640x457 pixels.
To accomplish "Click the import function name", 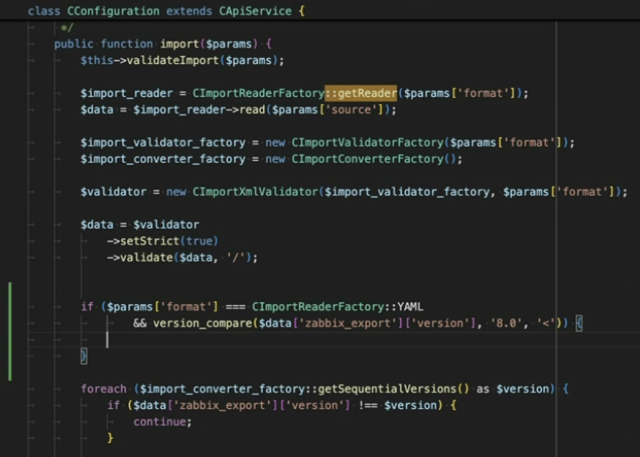I will 179,44.
